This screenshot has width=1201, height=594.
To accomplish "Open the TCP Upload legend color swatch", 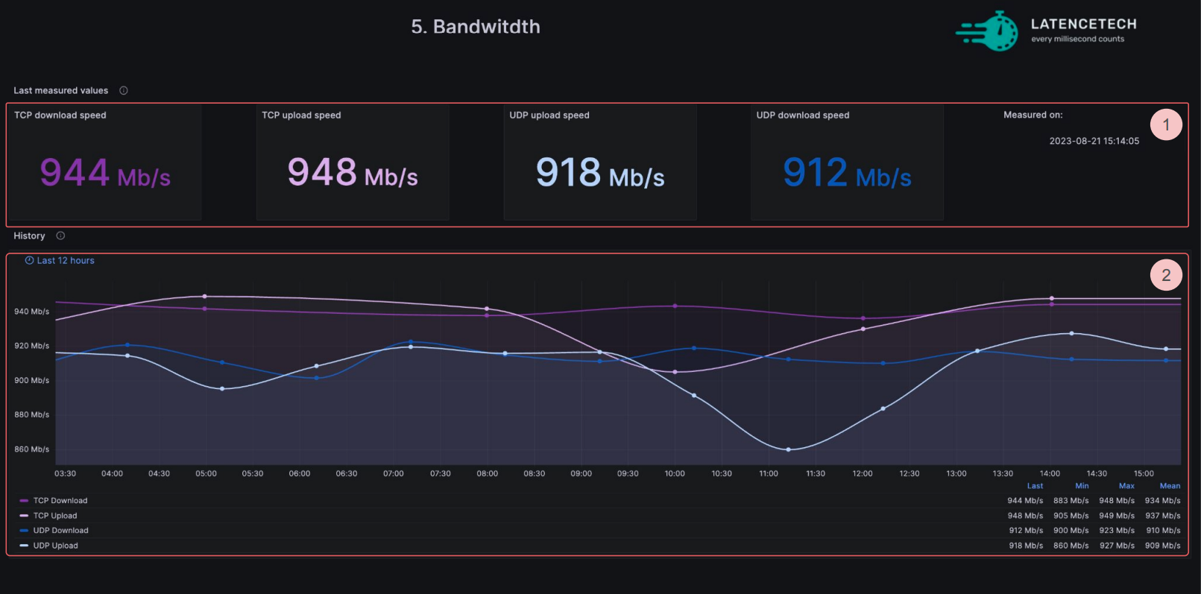I will click(24, 516).
